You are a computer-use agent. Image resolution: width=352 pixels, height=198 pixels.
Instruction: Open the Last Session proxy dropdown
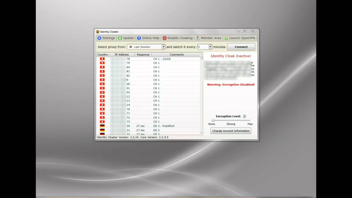coord(146,47)
